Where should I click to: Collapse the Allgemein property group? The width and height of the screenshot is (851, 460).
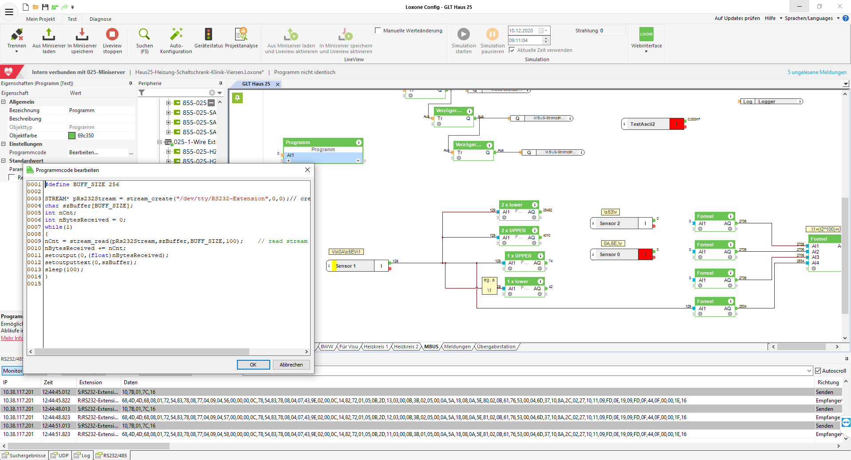coord(4,102)
